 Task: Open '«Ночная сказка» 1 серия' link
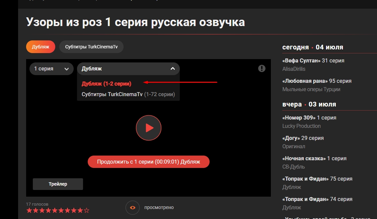click(x=314, y=158)
